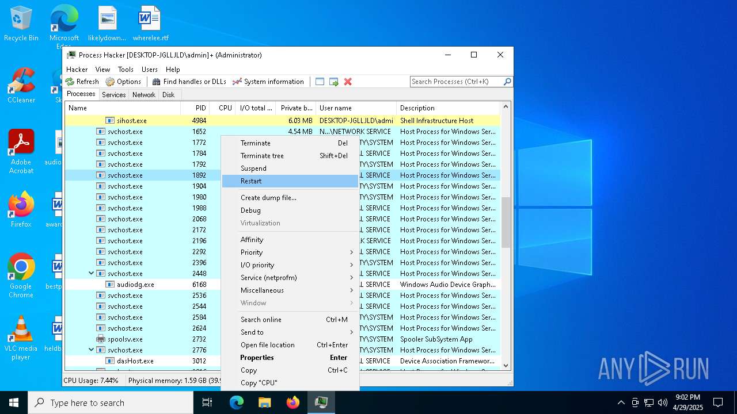The width and height of the screenshot is (737, 414).
Task: Choose Open file location
Action: point(290,345)
